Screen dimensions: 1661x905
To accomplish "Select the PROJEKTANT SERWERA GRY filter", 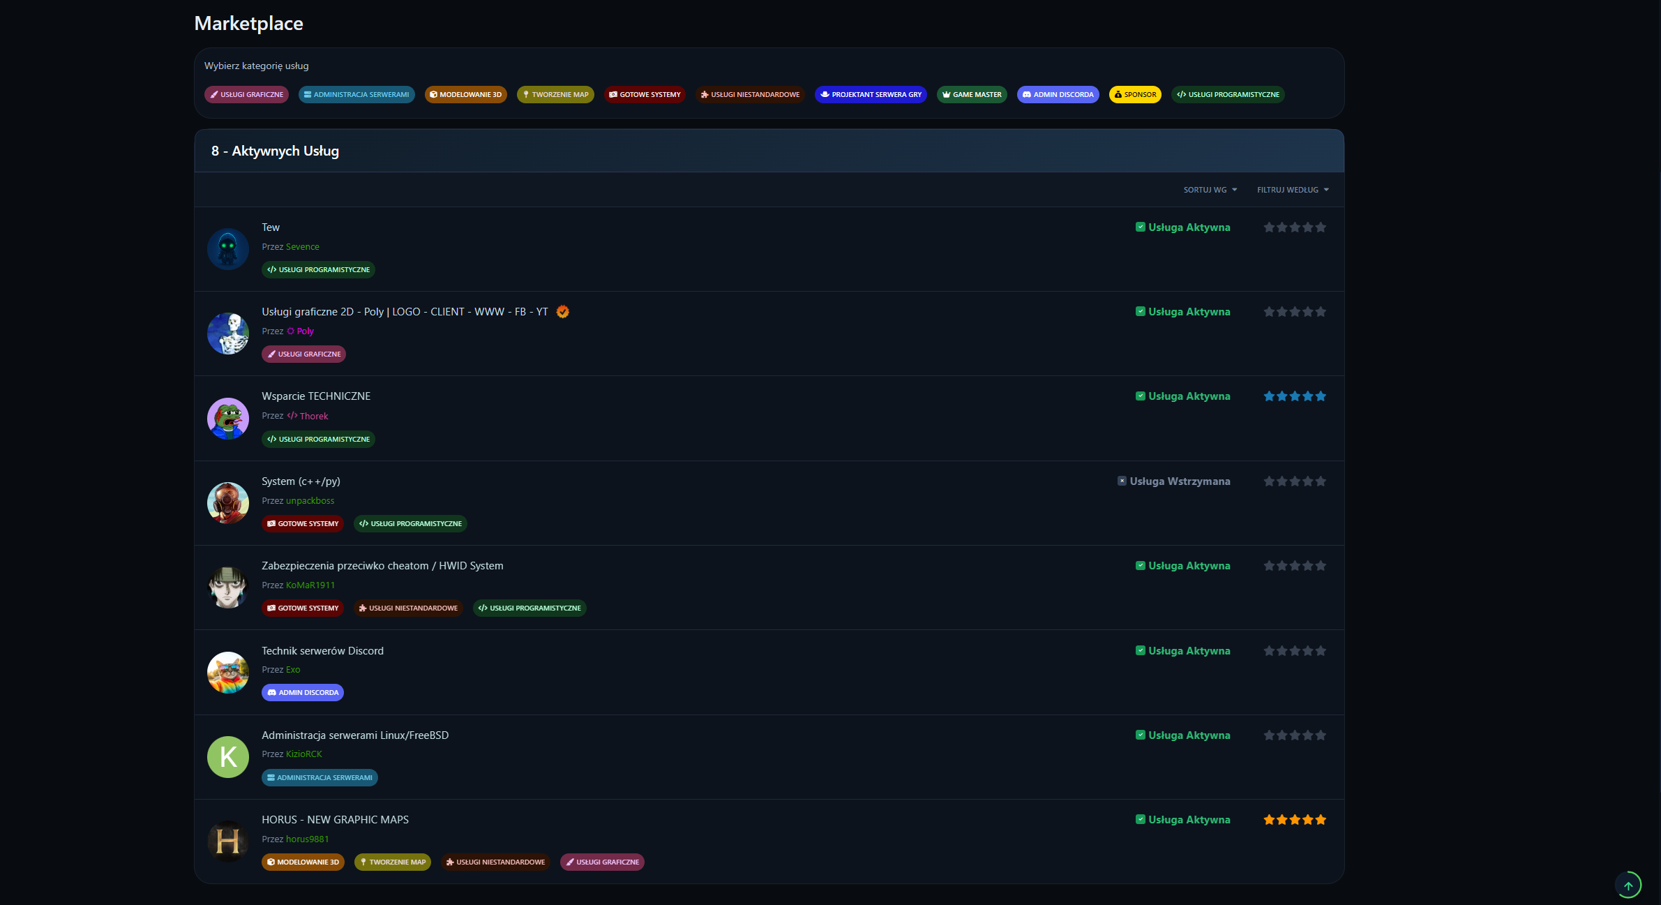I will point(871,94).
